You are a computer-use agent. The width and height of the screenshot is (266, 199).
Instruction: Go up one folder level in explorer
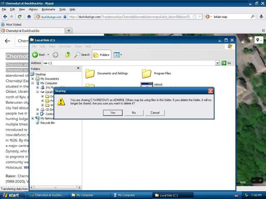68,55
